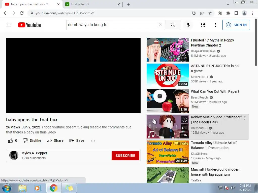Screen dimensions: 258x193
Task: Expand the tab search dropdown arrow
Action: [228, 4]
